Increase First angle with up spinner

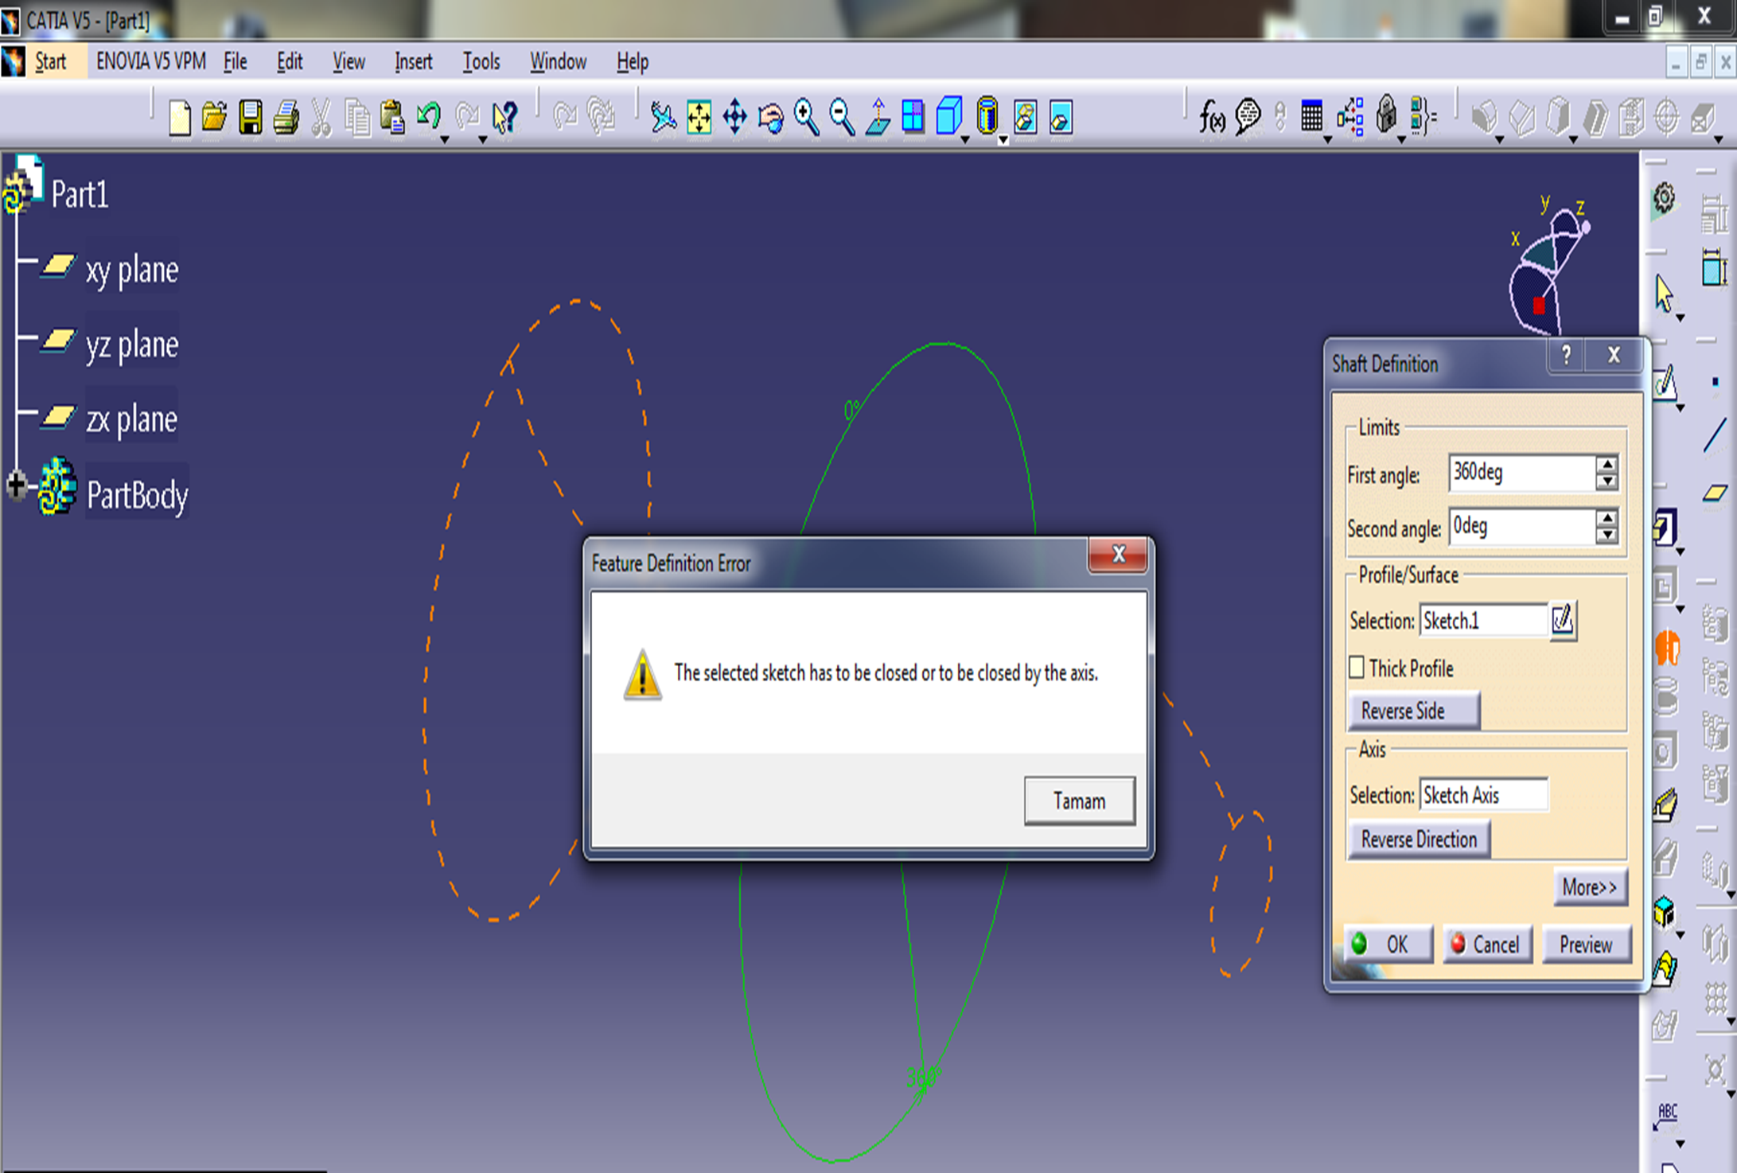[1607, 464]
